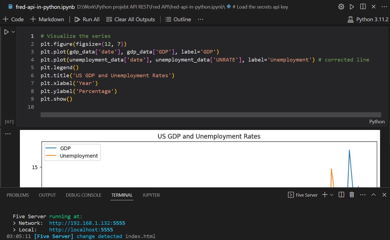The width and height of the screenshot is (390, 240).
Task: Kill the terminal with the trash icon
Action: tap(352, 195)
